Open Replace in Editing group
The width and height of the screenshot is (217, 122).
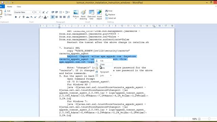(110, 15)
